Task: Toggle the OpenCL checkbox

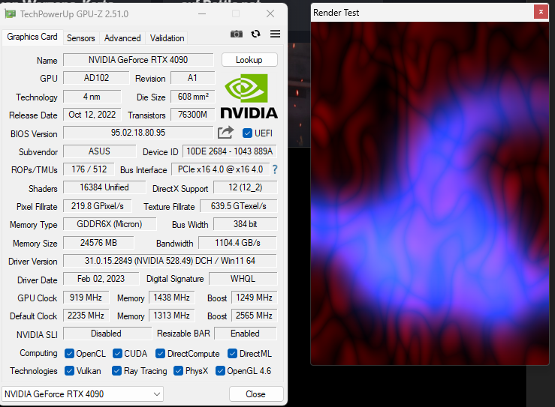Action: [x=69, y=354]
